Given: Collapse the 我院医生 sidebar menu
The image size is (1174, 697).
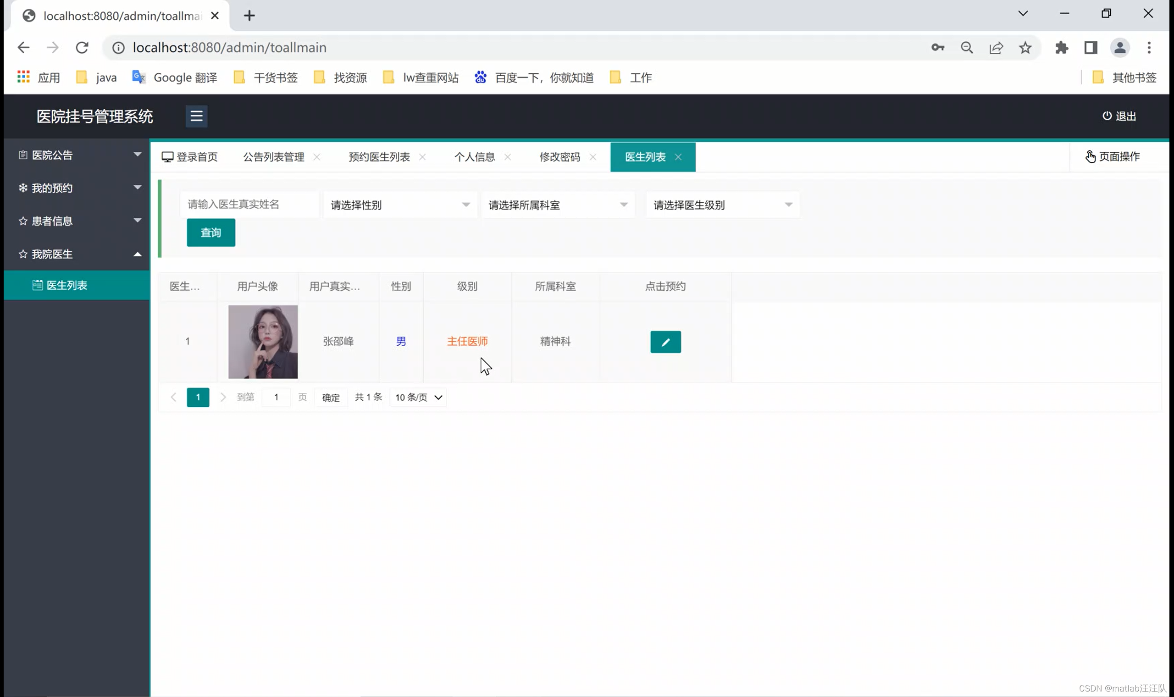Looking at the screenshot, I should coord(78,254).
